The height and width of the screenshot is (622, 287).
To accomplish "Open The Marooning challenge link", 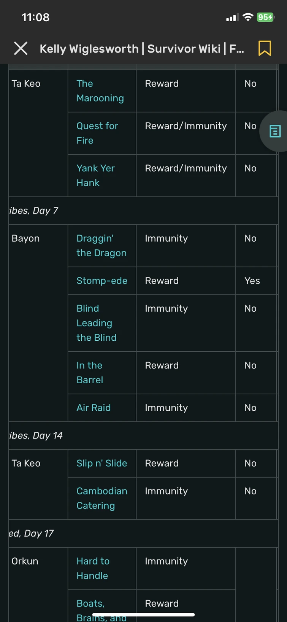I will 100,91.
